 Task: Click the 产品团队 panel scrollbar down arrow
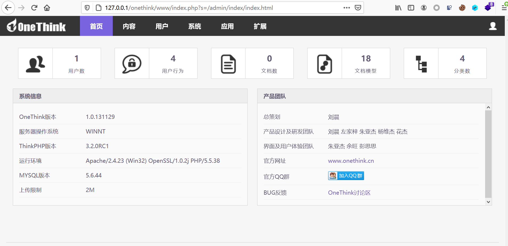pos(488,202)
